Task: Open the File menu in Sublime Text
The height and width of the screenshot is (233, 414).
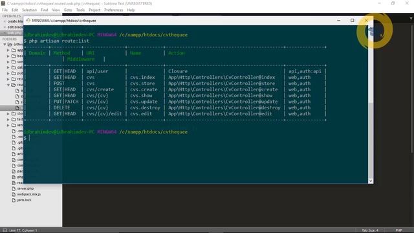Action: [x=5, y=10]
